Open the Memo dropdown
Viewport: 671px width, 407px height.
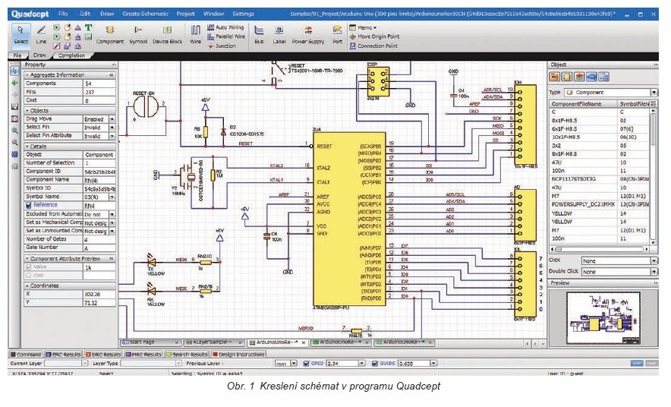pos(363,27)
